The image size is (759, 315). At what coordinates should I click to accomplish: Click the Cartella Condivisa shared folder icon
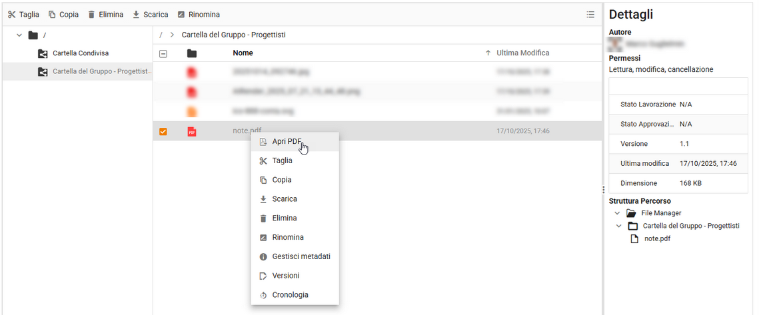[43, 53]
